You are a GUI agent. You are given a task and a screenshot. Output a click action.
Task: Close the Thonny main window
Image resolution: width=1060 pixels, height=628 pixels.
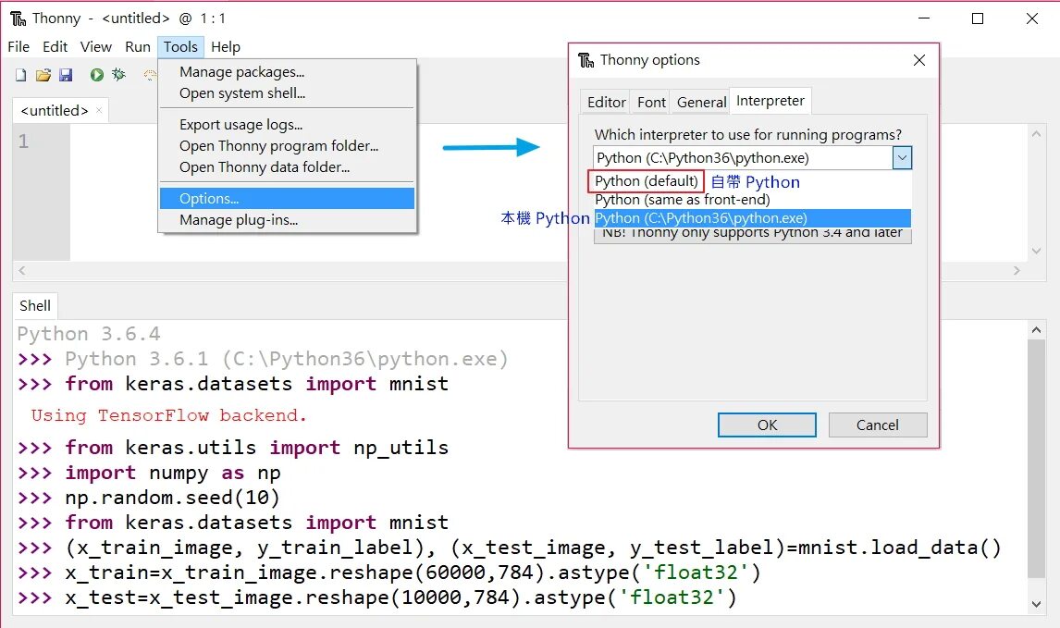click(x=1031, y=18)
